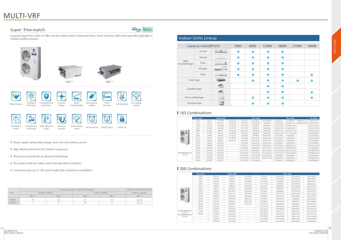Click the Turbo function icon
The image size is (341, 240).
[x=107, y=96]
